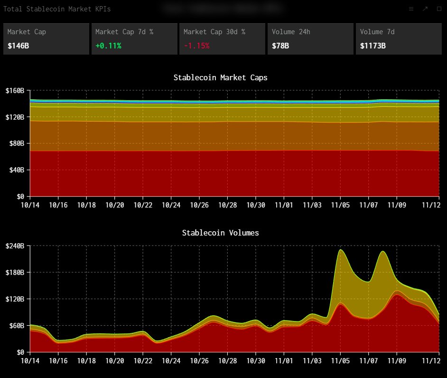
Task: Click 10/24 date under Volumes chart
Action: point(171,361)
